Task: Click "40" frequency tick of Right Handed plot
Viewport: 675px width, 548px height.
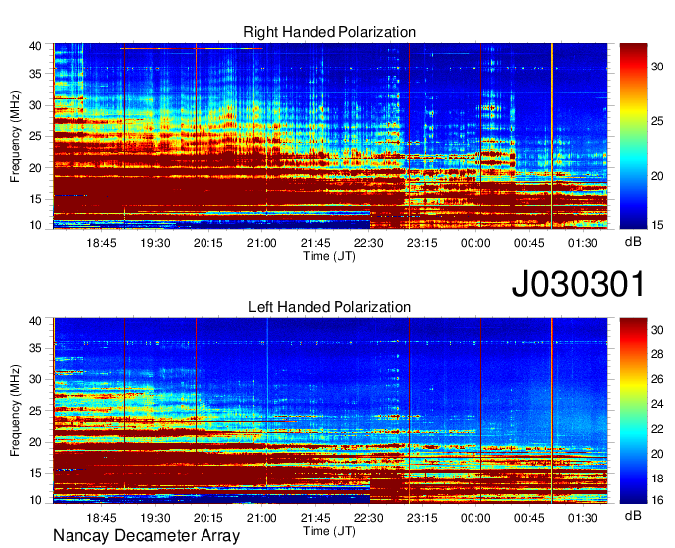Action: (x=35, y=46)
